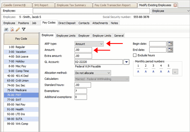Select the 77-00 SWT pay code
The height and width of the screenshot is (132, 190).
point(21,100)
